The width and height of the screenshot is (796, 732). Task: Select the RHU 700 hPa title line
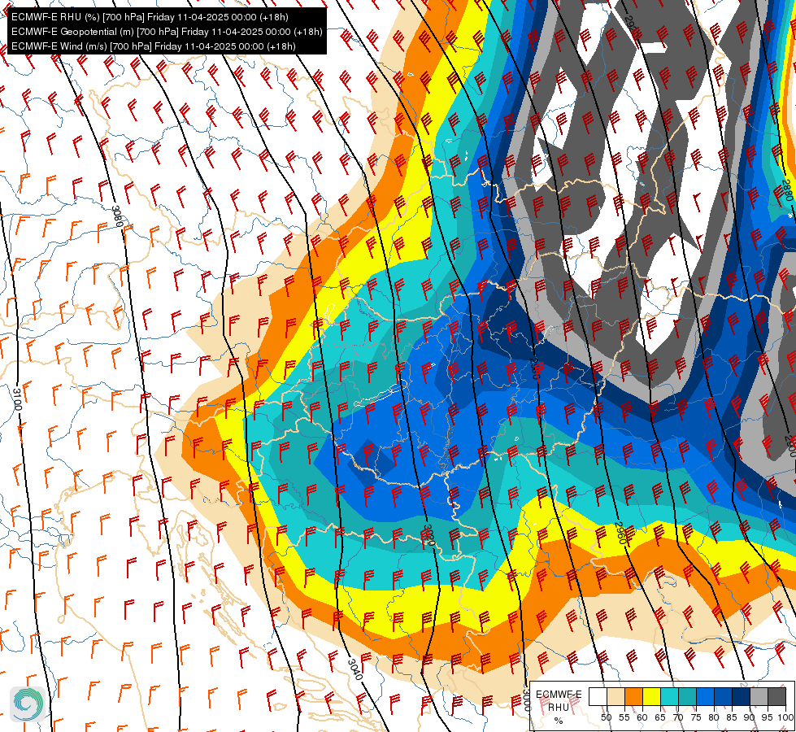click(x=150, y=17)
